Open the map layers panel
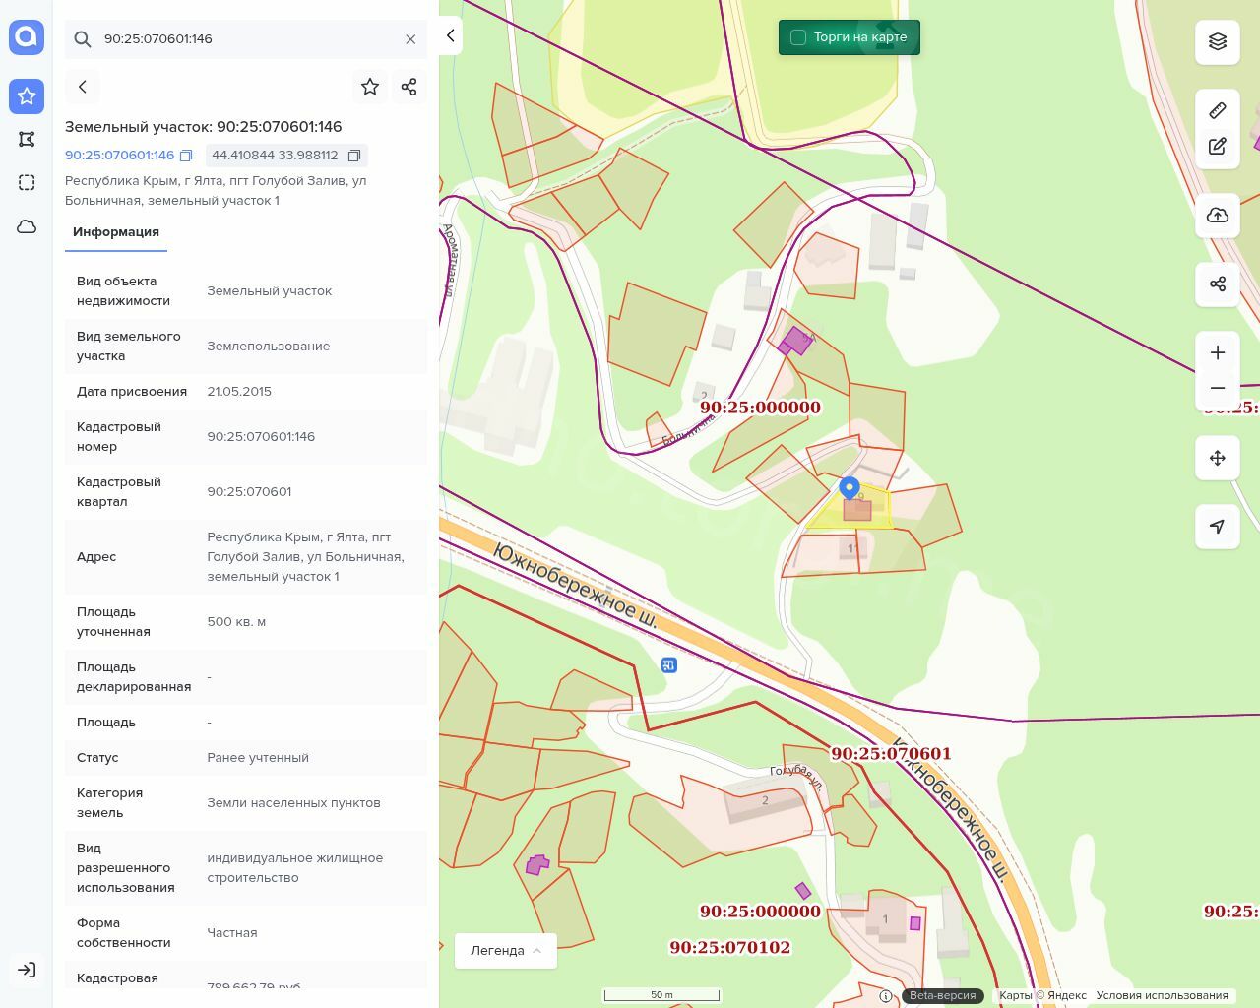Image resolution: width=1260 pixels, height=1008 pixels. [1218, 41]
